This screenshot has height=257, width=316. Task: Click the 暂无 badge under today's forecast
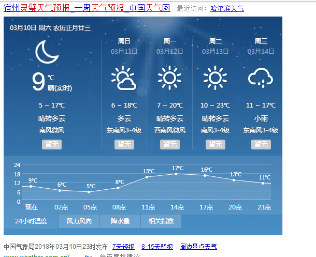click(x=52, y=144)
